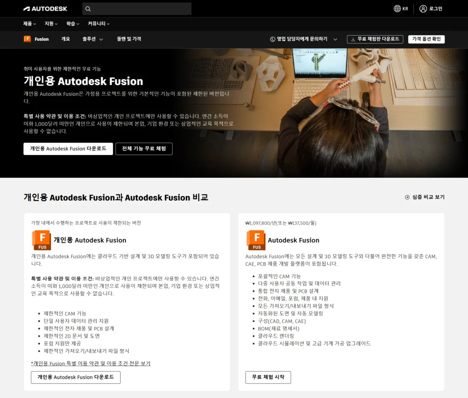Open the 심층 비교 보기 link
The height and width of the screenshot is (398, 468).
tap(425, 197)
